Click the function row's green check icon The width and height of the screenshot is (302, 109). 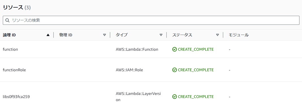pos(175,50)
